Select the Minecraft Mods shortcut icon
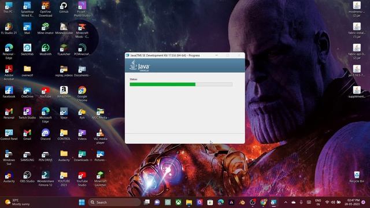The image size is (370, 208). pos(82,31)
